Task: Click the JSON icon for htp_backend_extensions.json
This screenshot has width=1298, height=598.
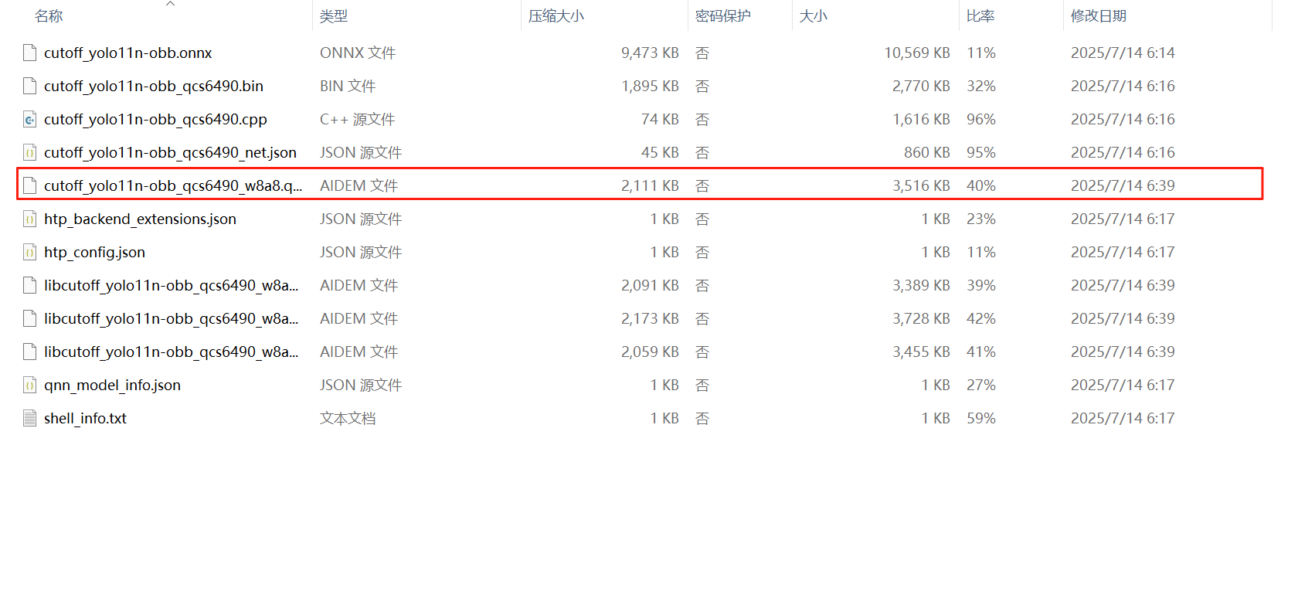Action: 29,219
